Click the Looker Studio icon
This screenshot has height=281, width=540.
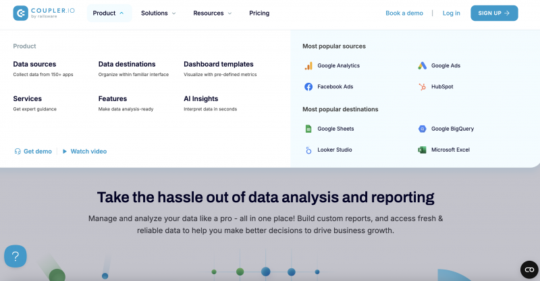coord(308,150)
